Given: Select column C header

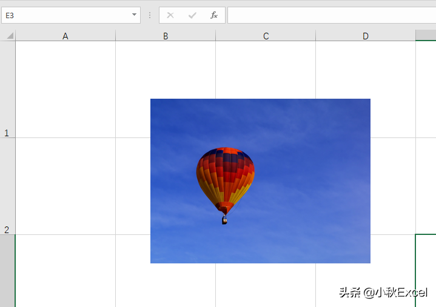Looking at the screenshot, I should tap(266, 36).
